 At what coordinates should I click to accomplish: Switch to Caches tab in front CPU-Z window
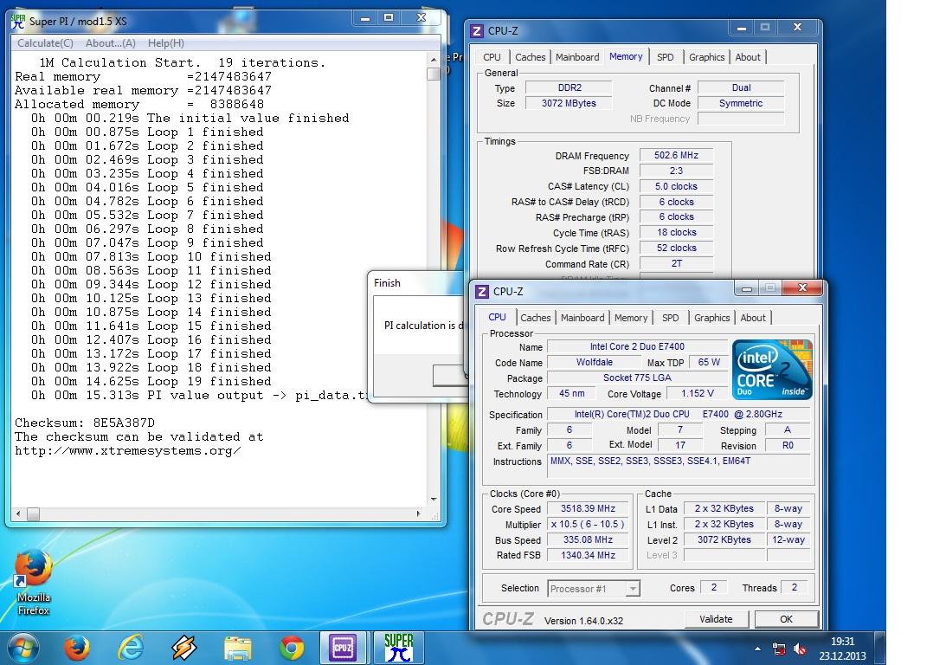[535, 318]
